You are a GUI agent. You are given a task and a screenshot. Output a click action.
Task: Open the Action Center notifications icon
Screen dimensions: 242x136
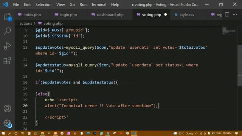coord(236,133)
